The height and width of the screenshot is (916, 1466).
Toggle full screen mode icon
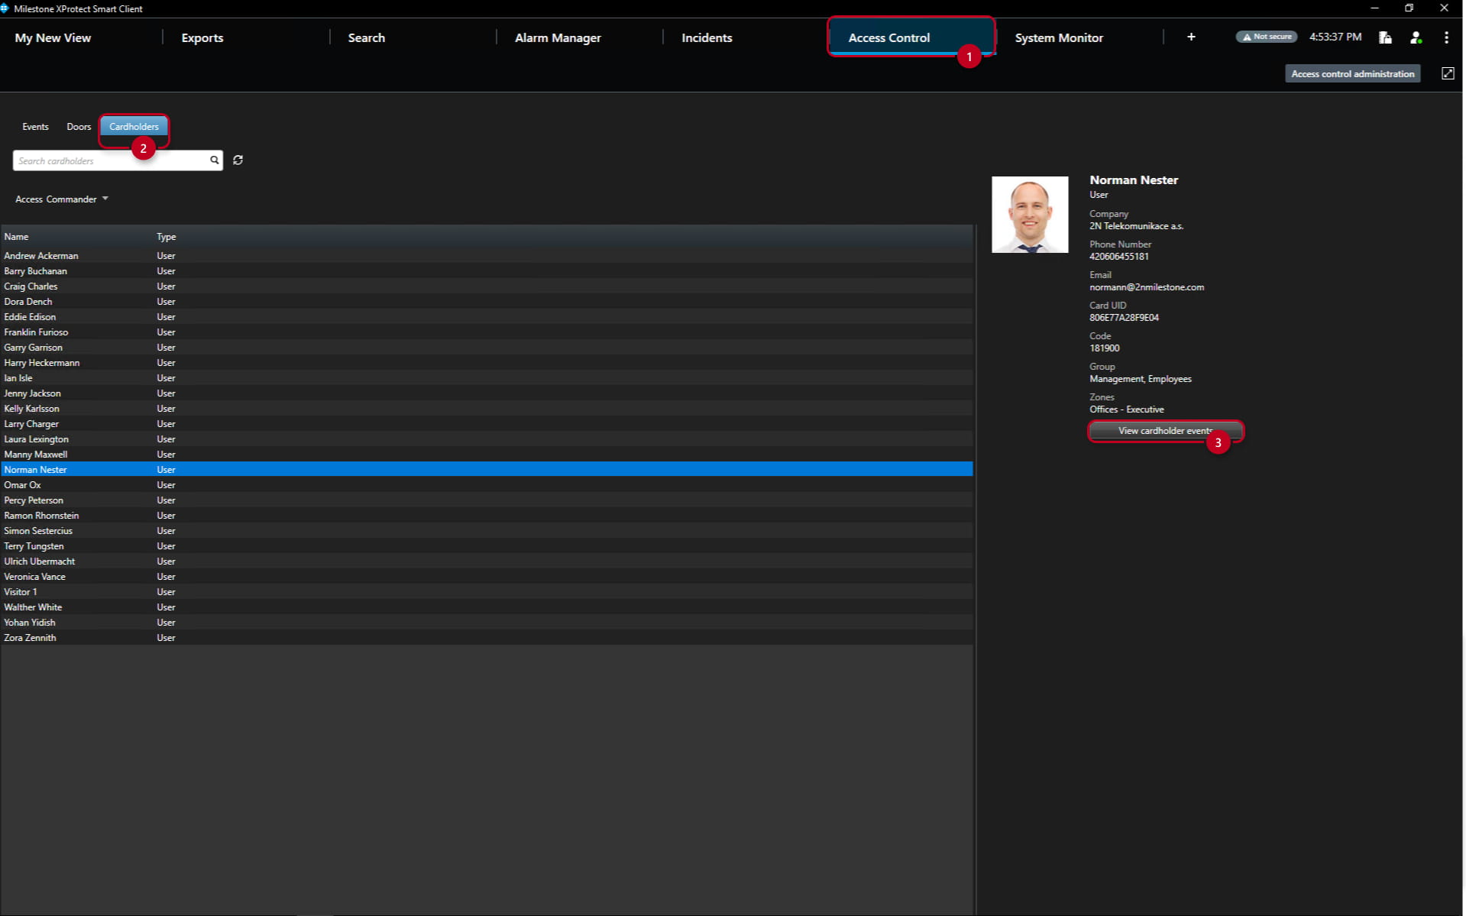coord(1448,73)
